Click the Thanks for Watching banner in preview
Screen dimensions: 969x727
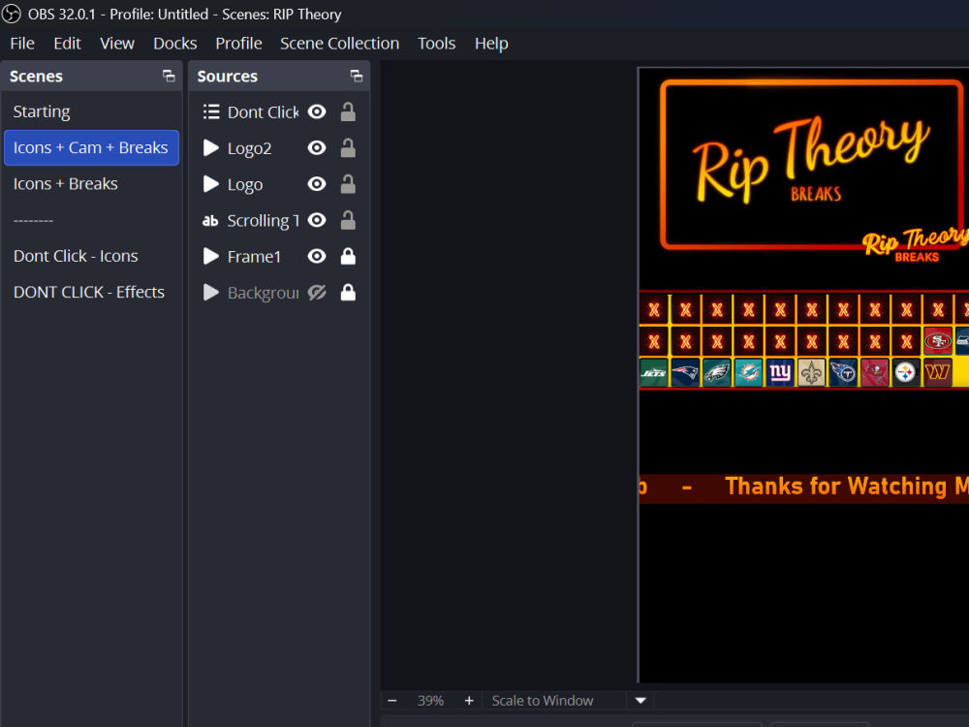tap(804, 488)
